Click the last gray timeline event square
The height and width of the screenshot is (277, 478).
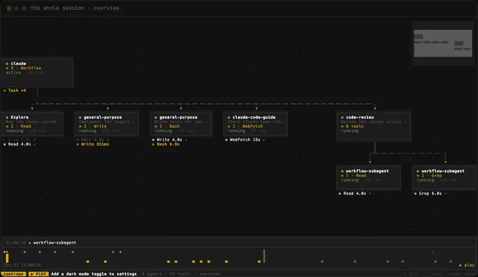[451, 261]
